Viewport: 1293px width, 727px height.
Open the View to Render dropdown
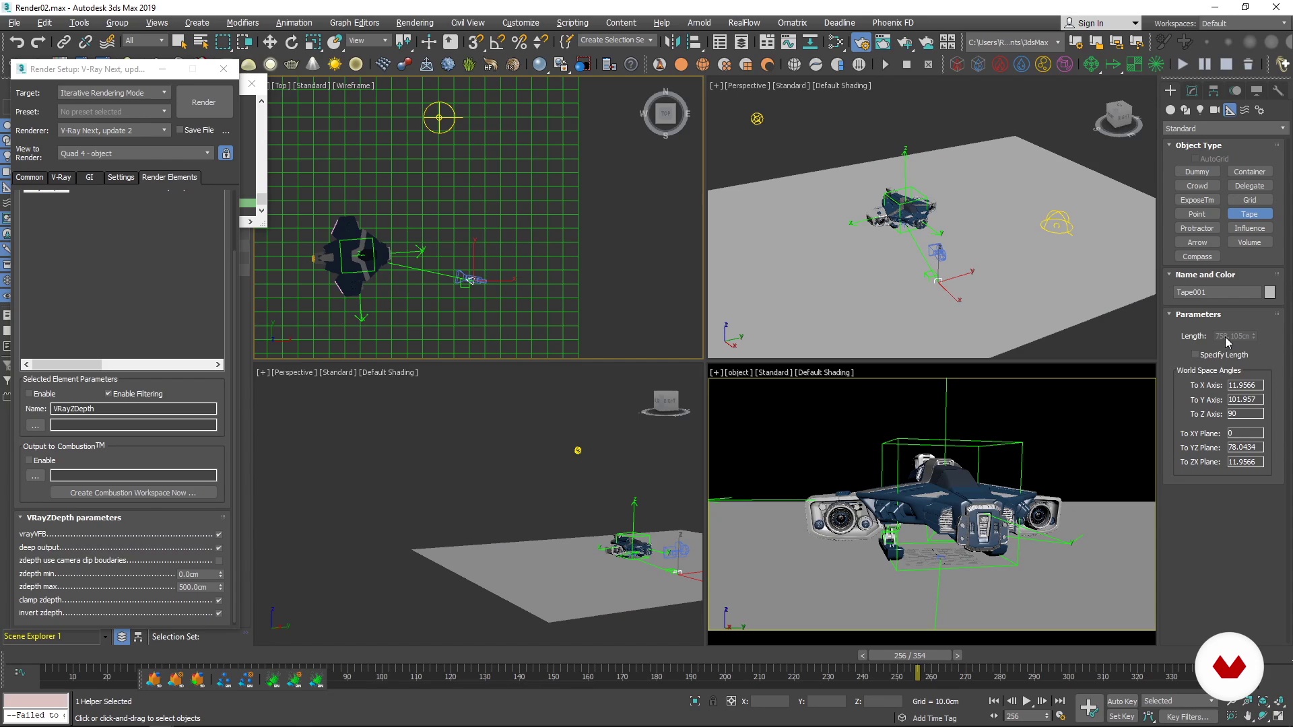[135, 153]
